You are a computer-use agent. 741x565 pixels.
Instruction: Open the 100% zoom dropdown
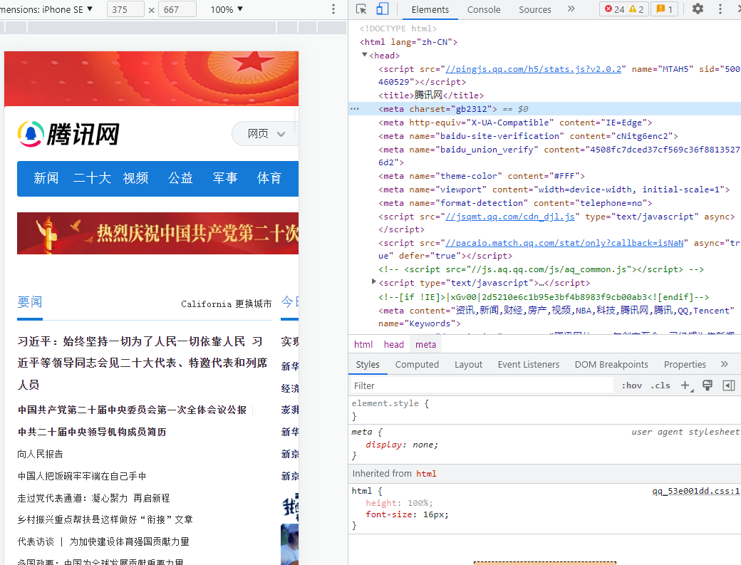coord(227,9)
